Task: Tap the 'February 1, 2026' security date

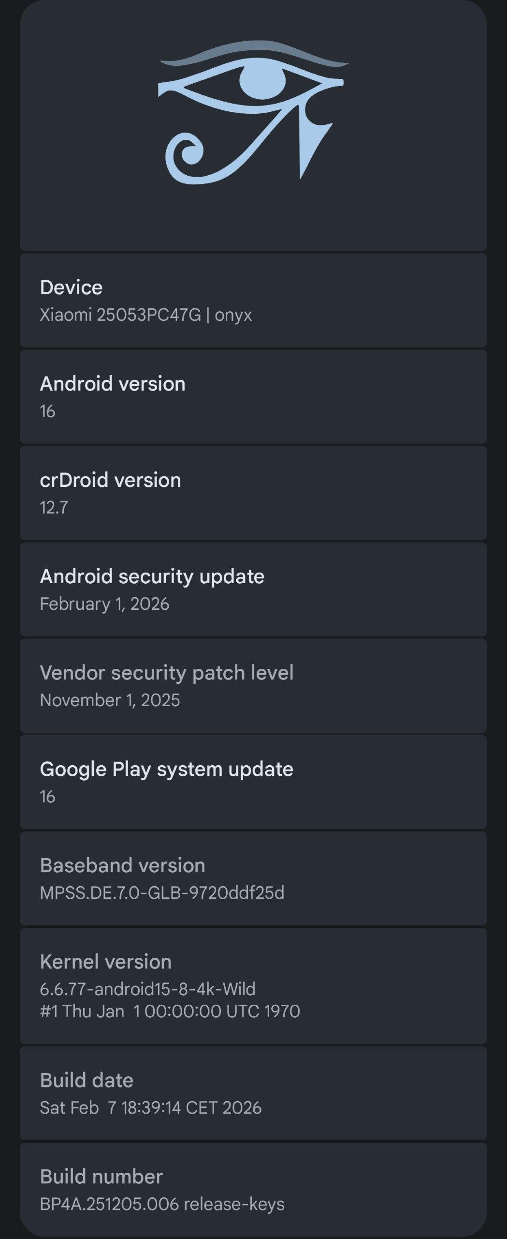Action: coord(104,604)
